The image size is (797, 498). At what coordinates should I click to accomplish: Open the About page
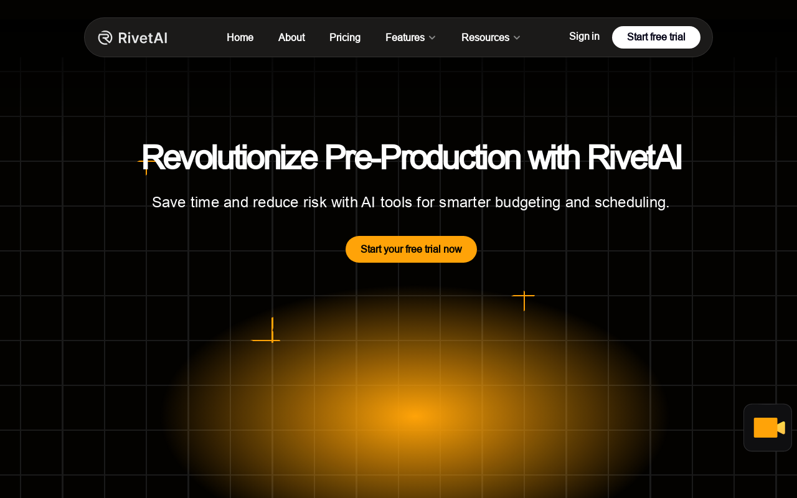click(x=291, y=37)
